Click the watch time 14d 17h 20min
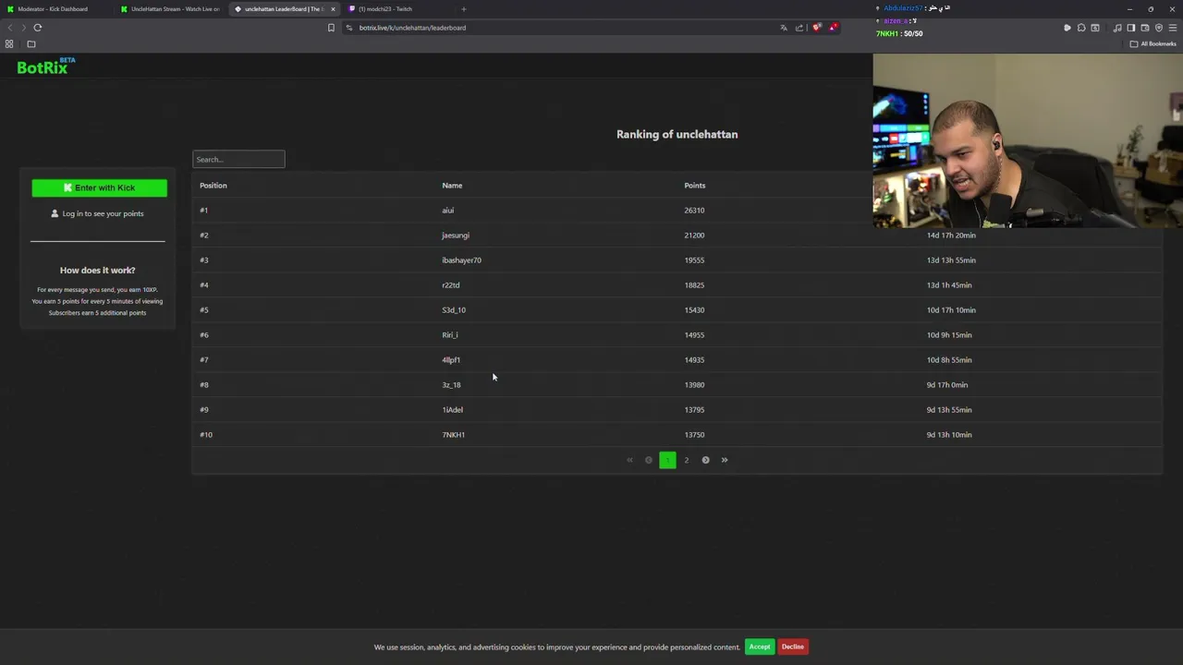 tap(951, 235)
